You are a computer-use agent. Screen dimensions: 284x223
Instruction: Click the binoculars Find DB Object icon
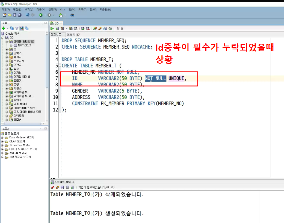pos(72,15)
